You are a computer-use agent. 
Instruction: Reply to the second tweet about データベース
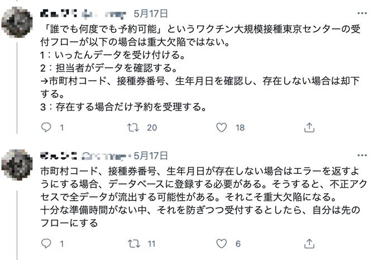47,244
